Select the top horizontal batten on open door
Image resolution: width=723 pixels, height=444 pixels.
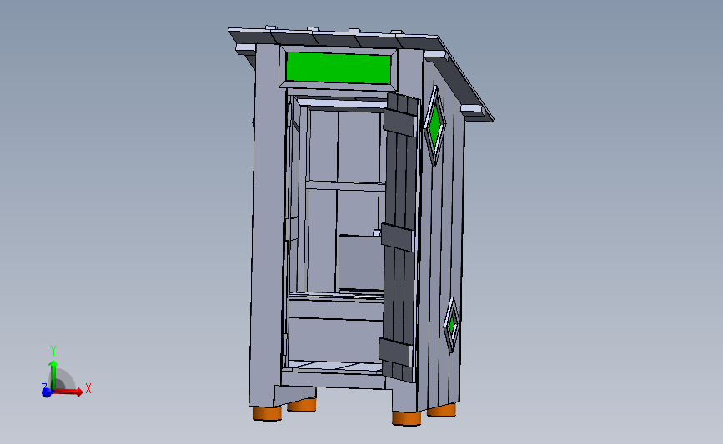pos(399,122)
